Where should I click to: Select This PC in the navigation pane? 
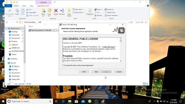(x=13, y=63)
